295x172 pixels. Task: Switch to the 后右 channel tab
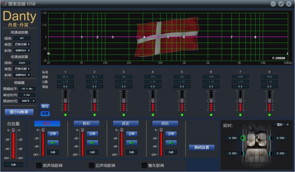(165, 124)
